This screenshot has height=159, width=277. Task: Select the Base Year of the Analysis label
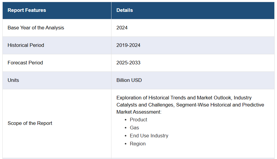pos(36,28)
